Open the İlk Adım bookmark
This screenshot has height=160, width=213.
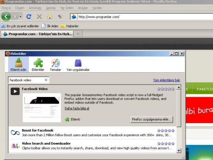[x=50, y=26]
